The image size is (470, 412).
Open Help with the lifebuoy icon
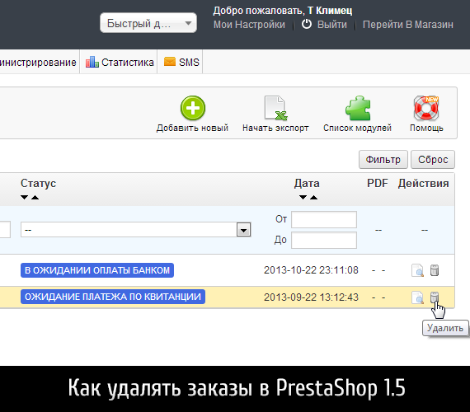tap(426, 108)
